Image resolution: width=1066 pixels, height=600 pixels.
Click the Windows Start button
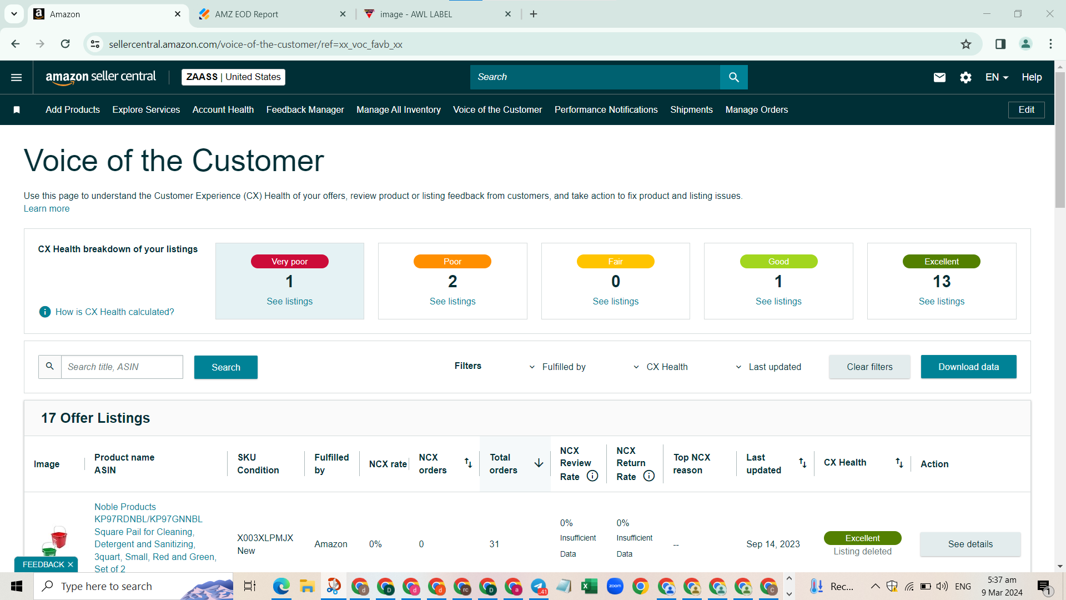click(17, 586)
